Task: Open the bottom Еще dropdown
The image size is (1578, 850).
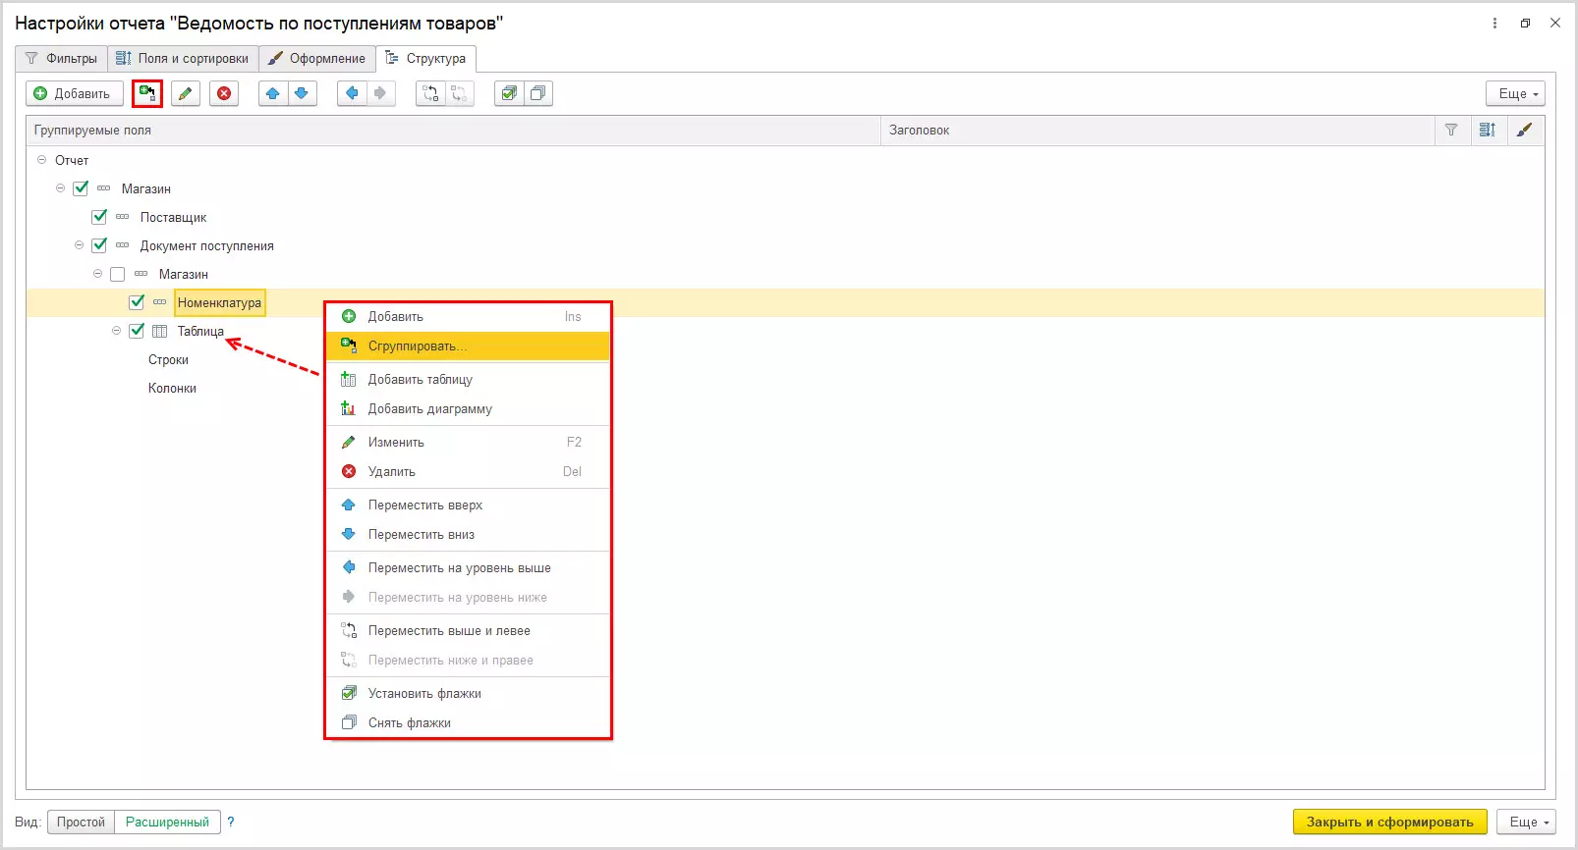Action: [1526, 823]
